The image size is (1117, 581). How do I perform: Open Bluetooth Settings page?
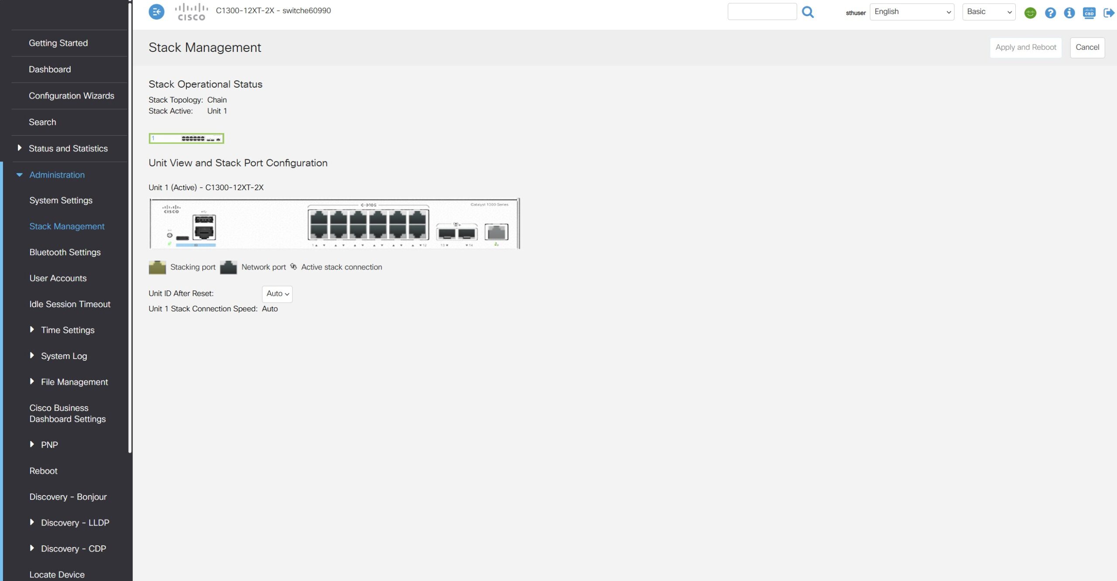coord(65,252)
